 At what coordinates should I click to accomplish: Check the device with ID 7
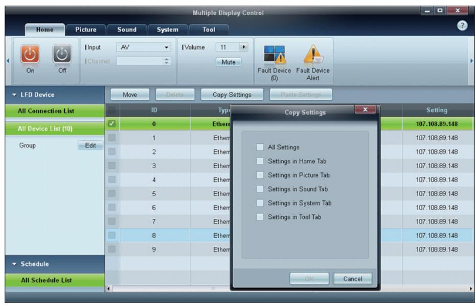[x=112, y=221]
